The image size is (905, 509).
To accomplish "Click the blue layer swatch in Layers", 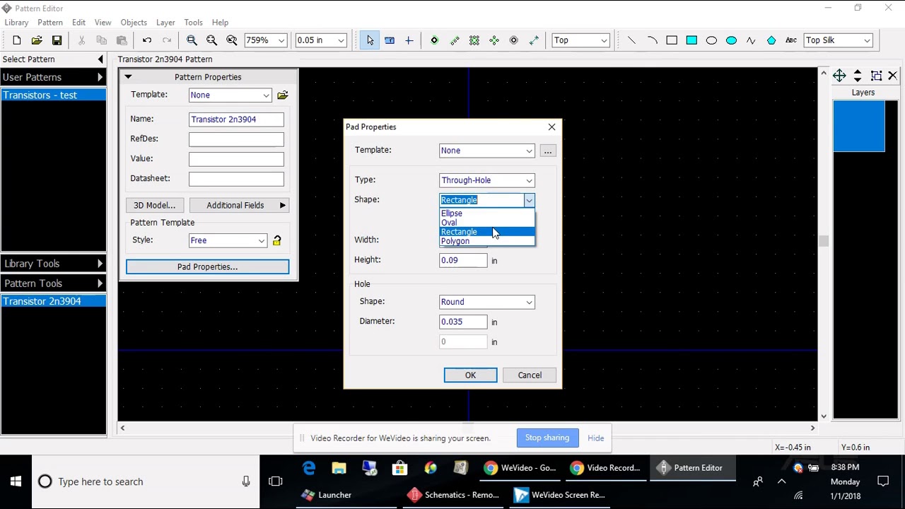I will (859, 126).
